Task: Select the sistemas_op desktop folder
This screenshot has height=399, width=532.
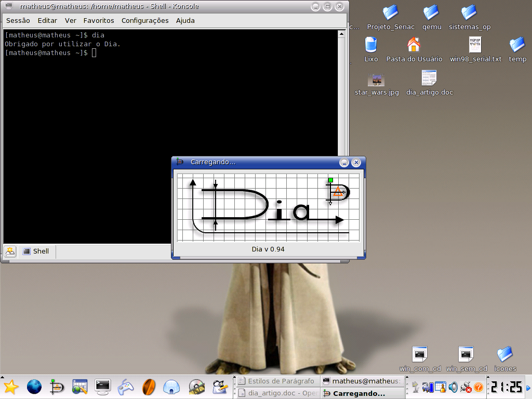Action: tap(470, 18)
